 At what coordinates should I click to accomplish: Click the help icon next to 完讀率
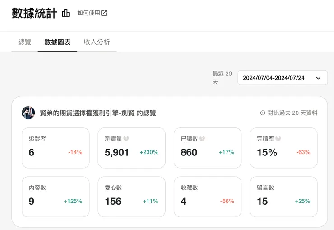[x=278, y=138]
